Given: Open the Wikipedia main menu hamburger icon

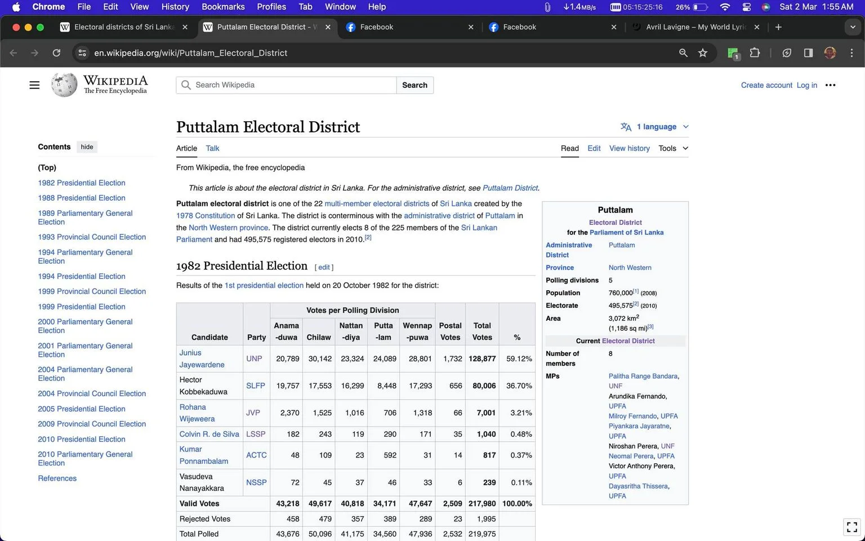Looking at the screenshot, I should (34, 85).
